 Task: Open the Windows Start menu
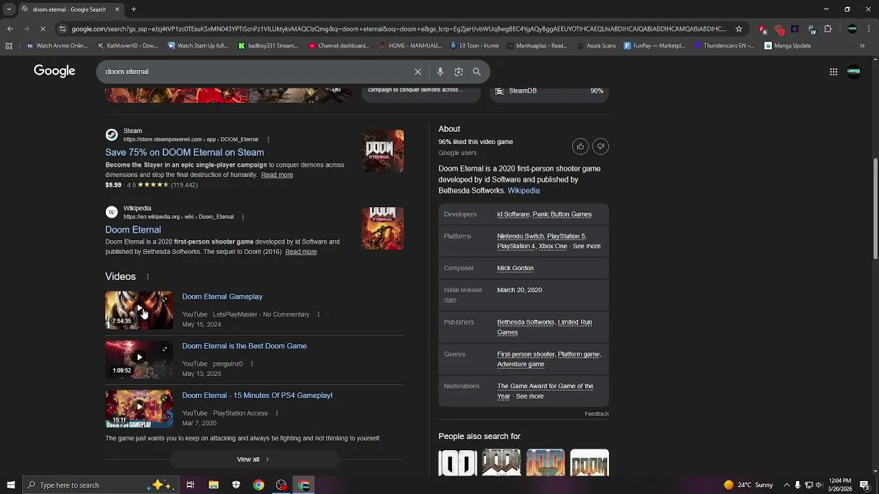pyautogui.click(x=10, y=485)
